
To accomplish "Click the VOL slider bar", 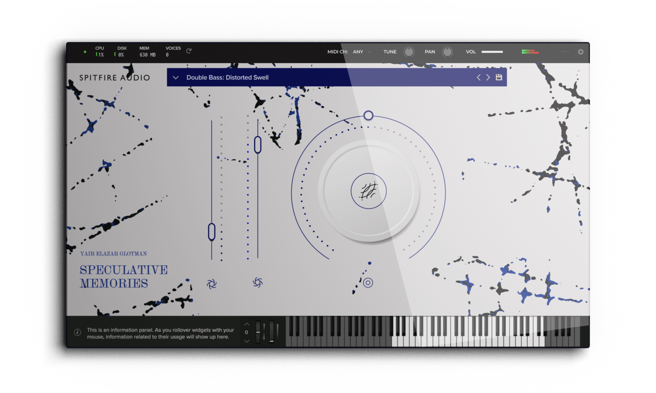I will (x=492, y=52).
